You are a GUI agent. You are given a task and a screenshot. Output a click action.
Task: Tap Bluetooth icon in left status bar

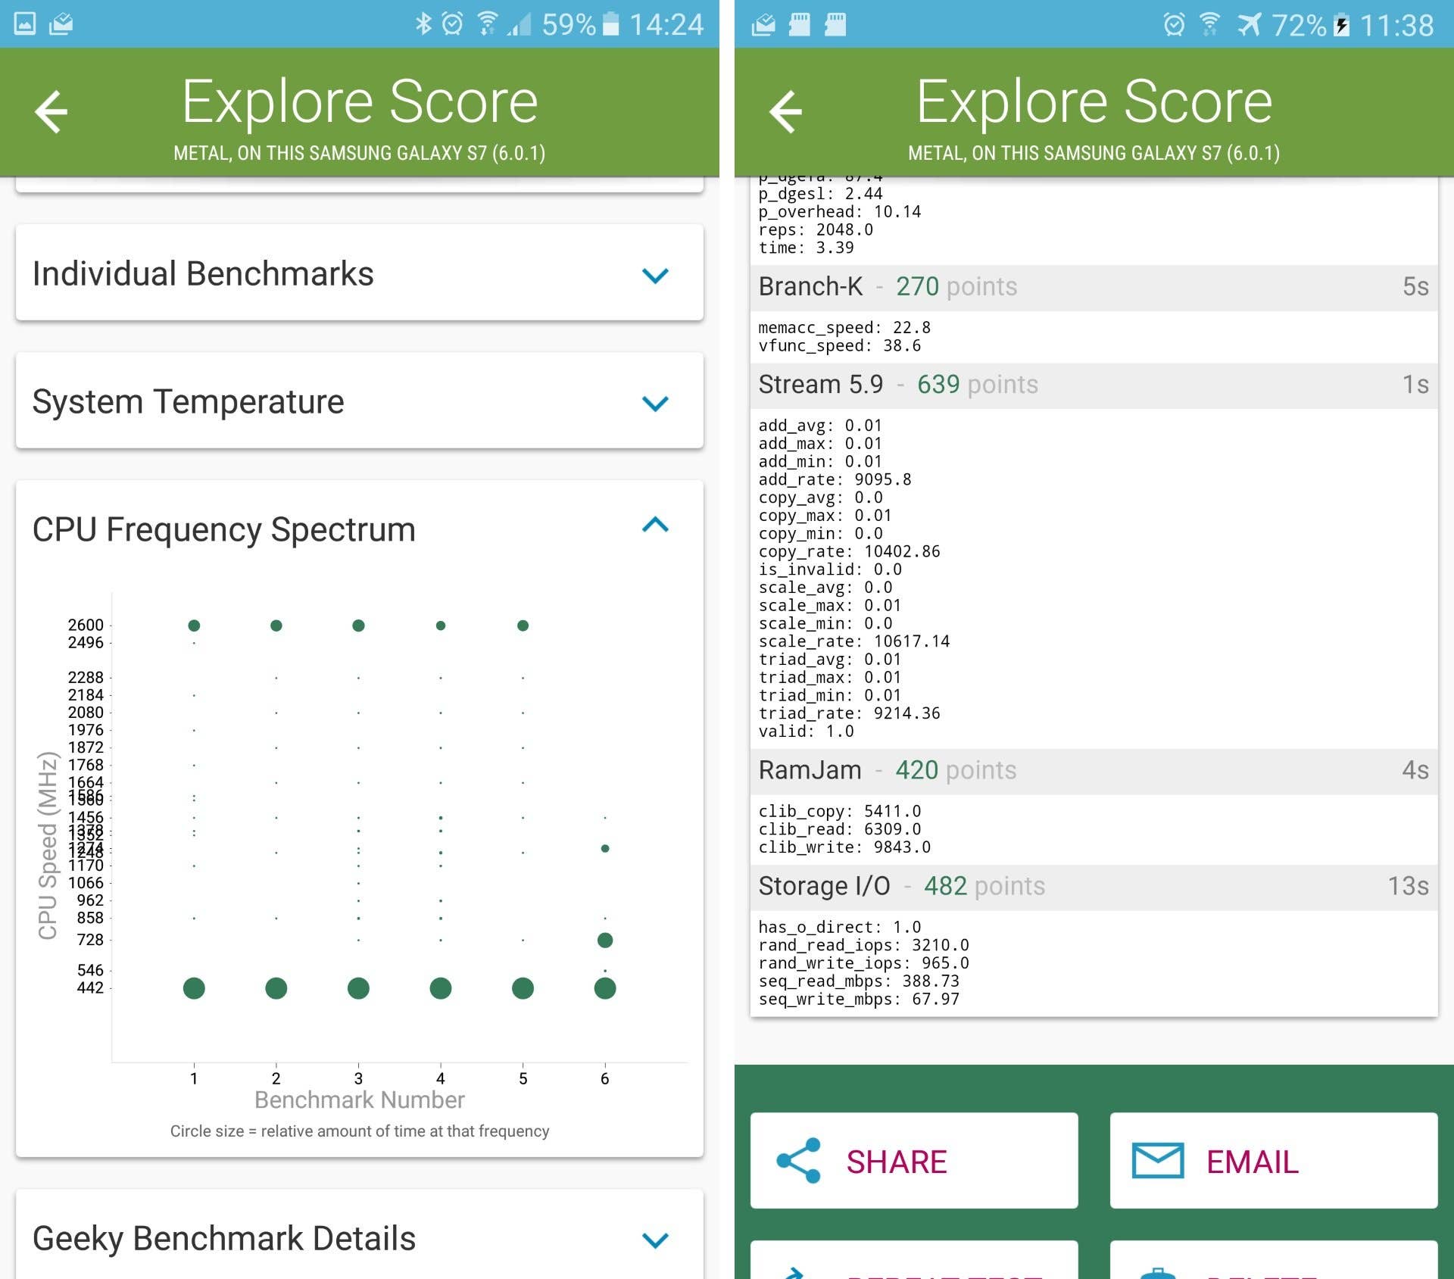[423, 24]
